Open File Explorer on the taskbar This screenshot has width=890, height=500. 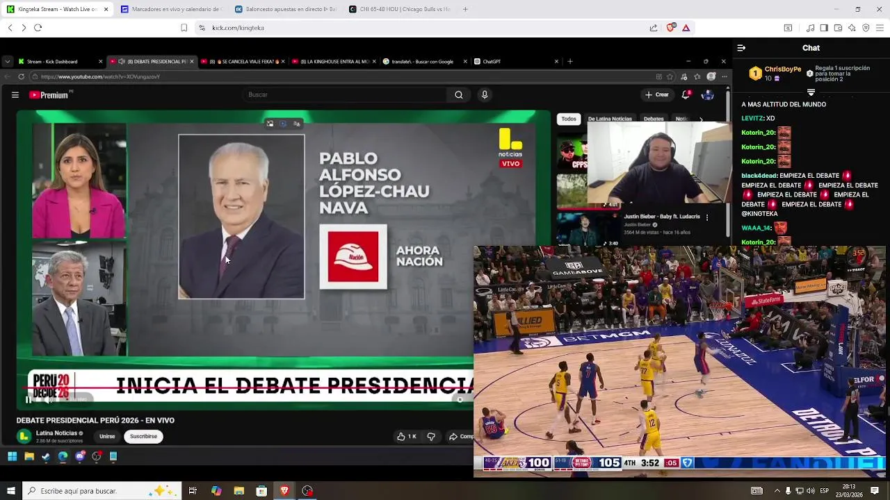(x=238, y=491)
